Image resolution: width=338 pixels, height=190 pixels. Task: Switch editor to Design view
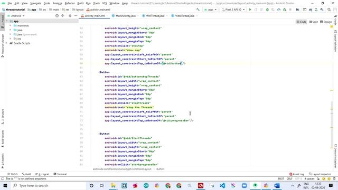point(326,22)
